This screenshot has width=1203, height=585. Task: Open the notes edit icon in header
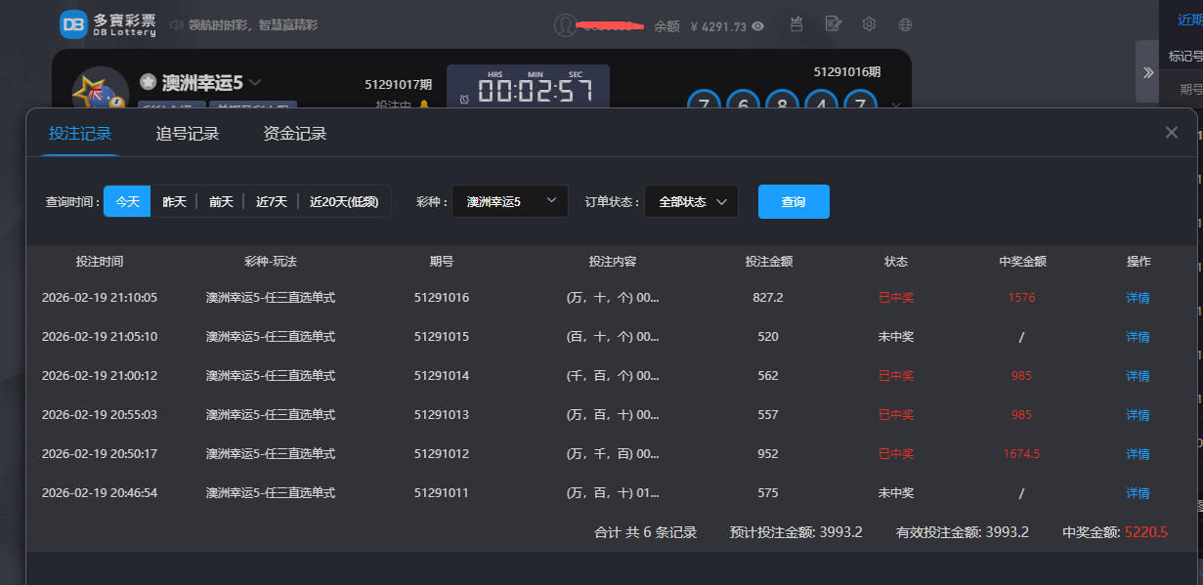coord(833,24)
